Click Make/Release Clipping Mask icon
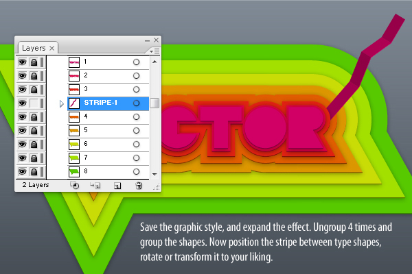 tap(75, 186)
